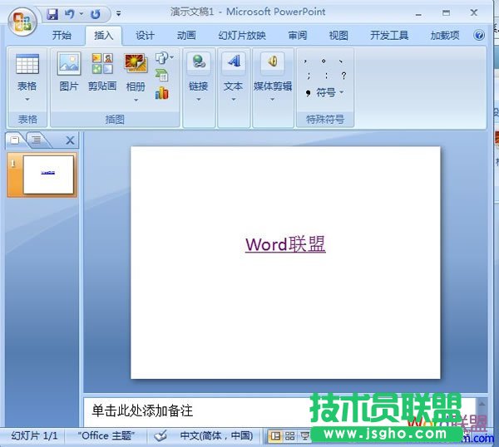This screenshot has width=499, height=447.
Task: Click the 文本 letter A icon
Action: click(234, 61)
